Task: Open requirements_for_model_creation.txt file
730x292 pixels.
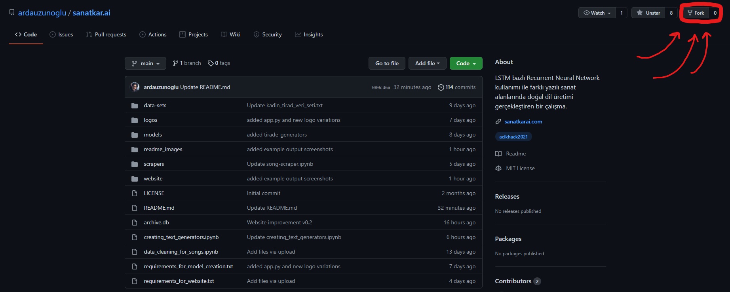Action: click(188, 266)
